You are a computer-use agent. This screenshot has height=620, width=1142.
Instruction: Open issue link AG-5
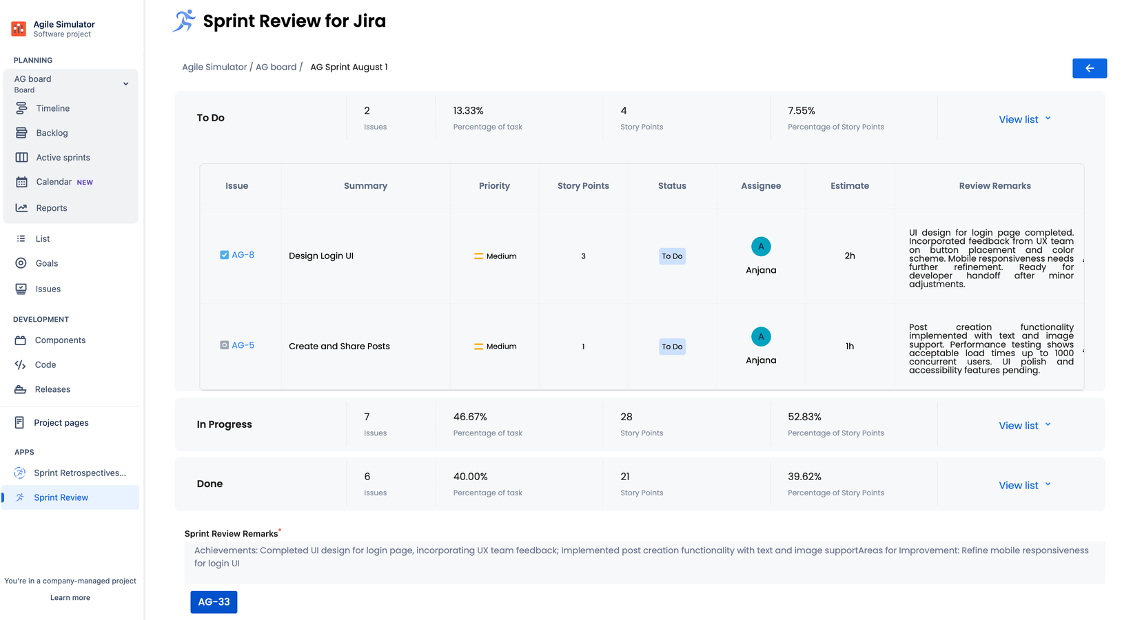(243, 345)
